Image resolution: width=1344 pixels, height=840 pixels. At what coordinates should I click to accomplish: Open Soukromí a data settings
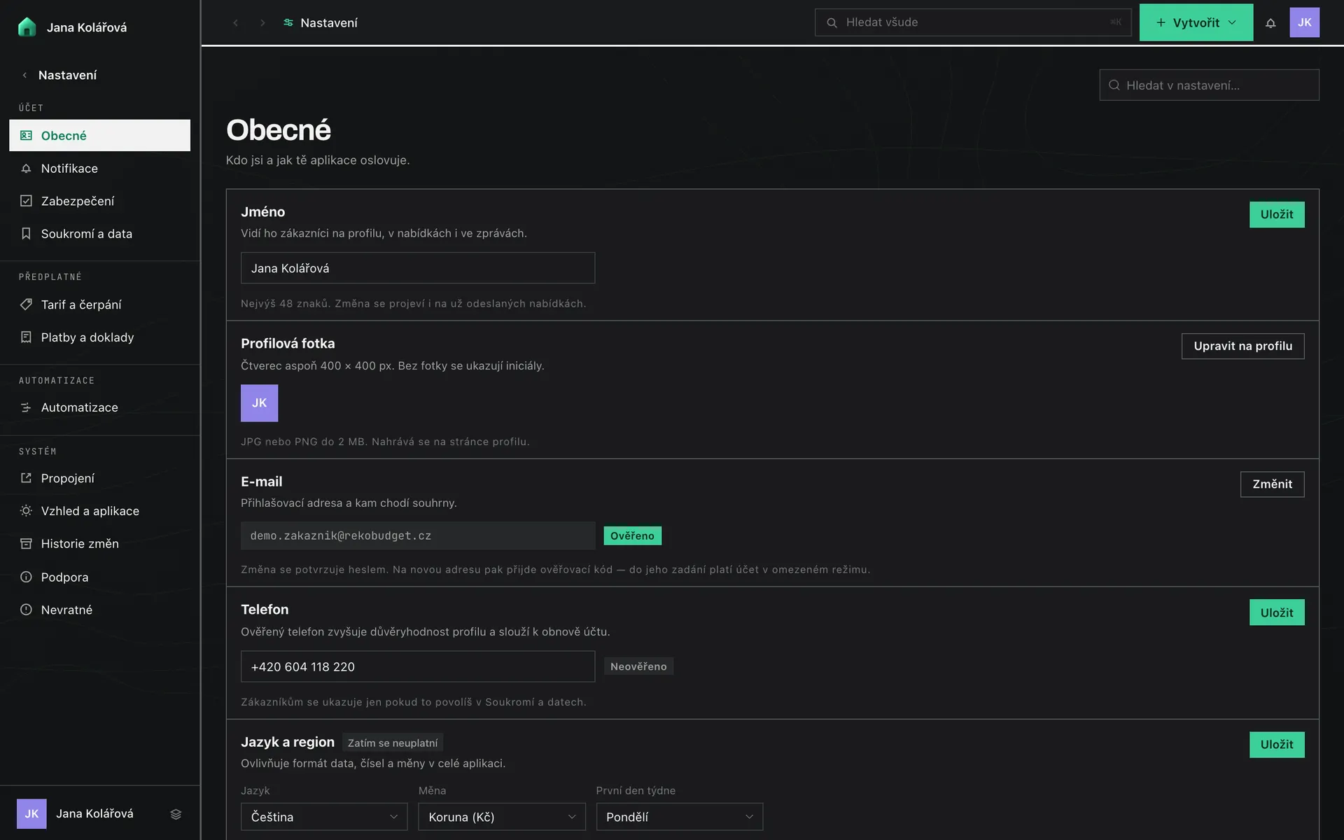tap(99, 233)
